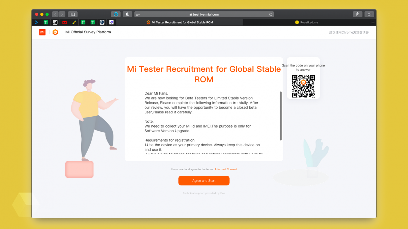Click the Chinese Chrome browser suggestion text

[x=349, y=32]
